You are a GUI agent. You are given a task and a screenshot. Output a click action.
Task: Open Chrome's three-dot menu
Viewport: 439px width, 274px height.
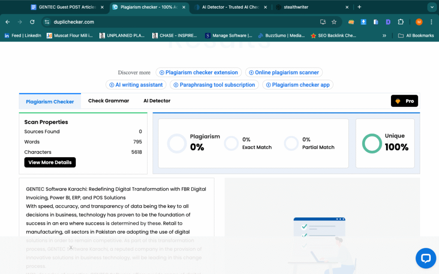pos(431,22)
